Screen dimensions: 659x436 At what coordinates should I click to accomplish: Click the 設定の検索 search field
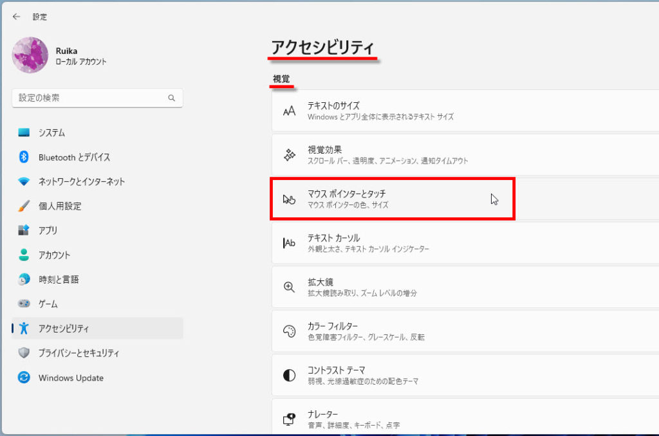[90, 98]
